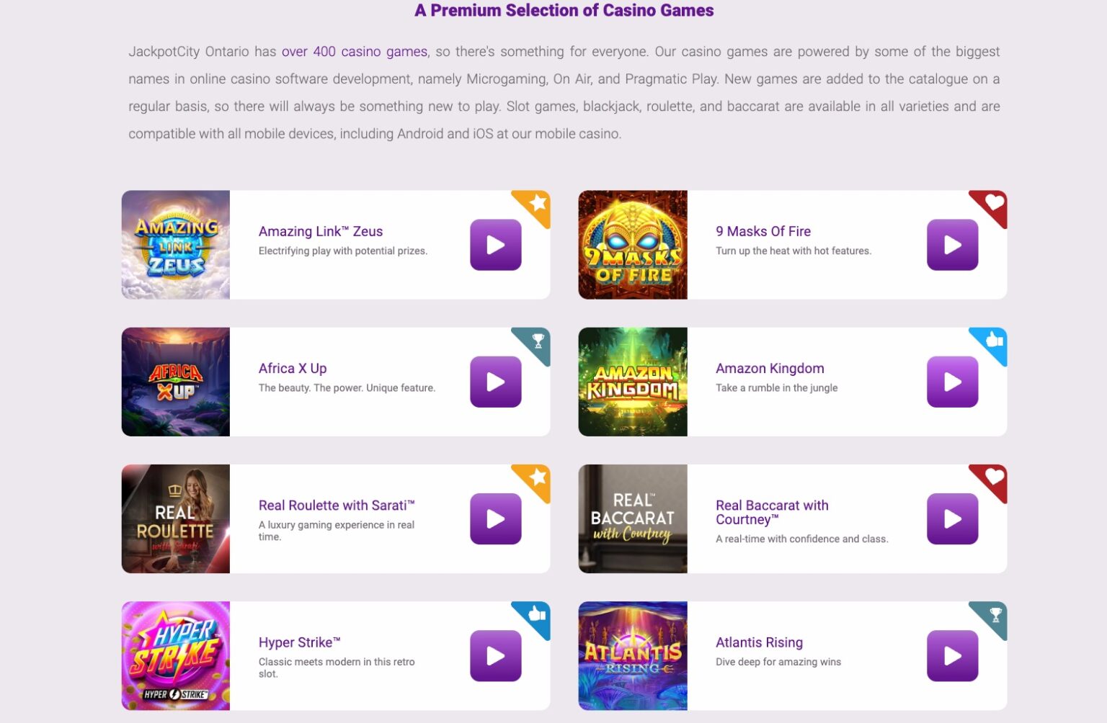Launch Atlantis Rising with play button
This screenshot has width=1107, height=723.
click(x=952, y=655)
